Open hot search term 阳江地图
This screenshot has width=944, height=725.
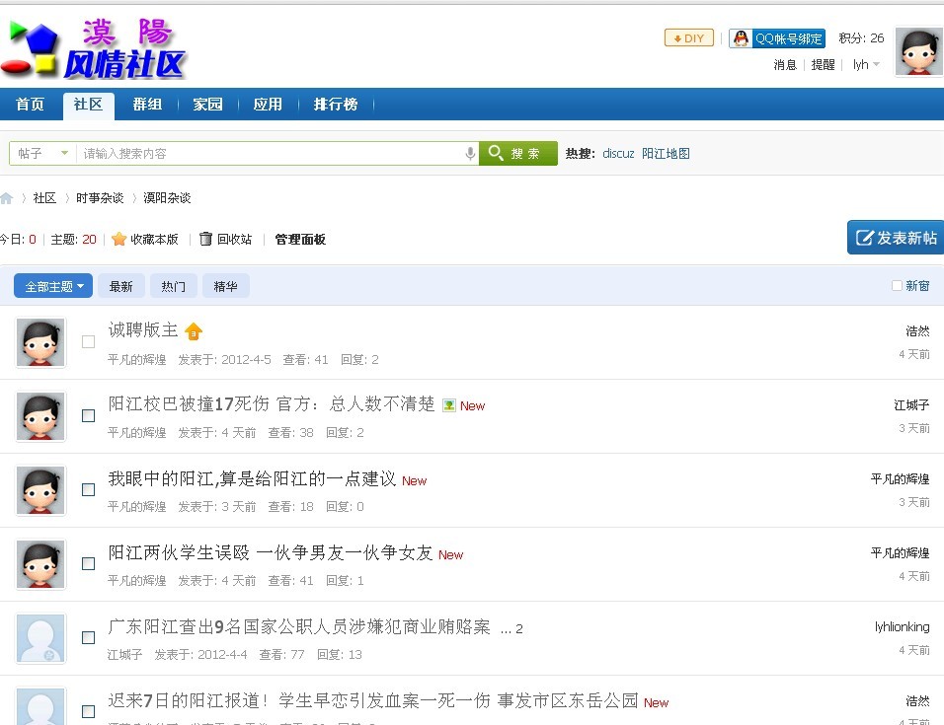click(x=666, y=153)
